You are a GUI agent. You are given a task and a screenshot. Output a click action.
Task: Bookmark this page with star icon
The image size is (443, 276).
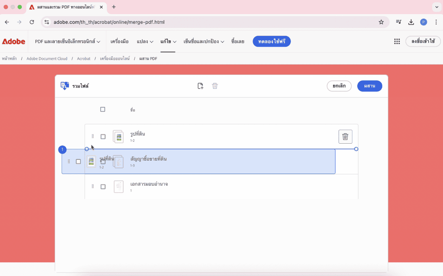click(381, 22)
